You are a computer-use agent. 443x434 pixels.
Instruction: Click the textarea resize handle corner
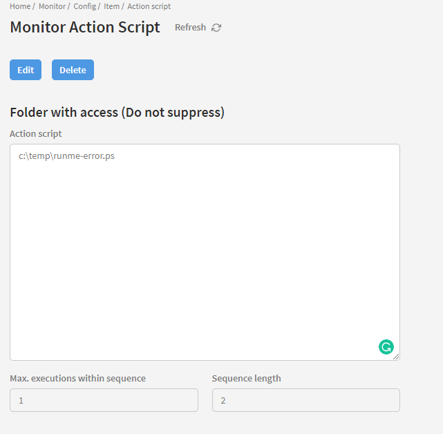tap(396, 357)
